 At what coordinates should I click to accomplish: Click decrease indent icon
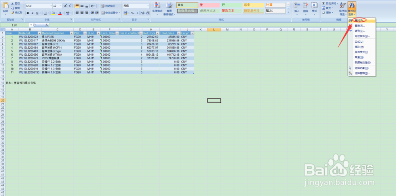(92, 13)
